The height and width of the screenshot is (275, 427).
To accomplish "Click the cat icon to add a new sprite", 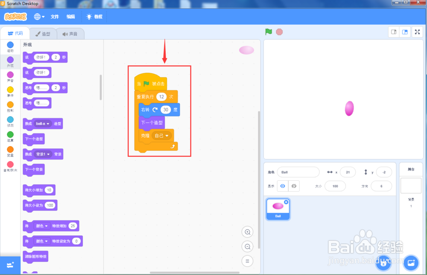I will [383, 263].
